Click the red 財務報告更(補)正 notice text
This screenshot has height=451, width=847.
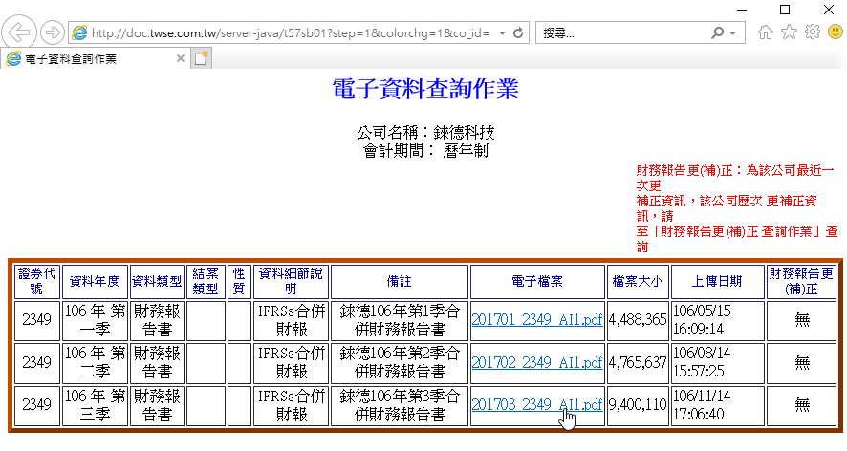[x=737, y=208]
